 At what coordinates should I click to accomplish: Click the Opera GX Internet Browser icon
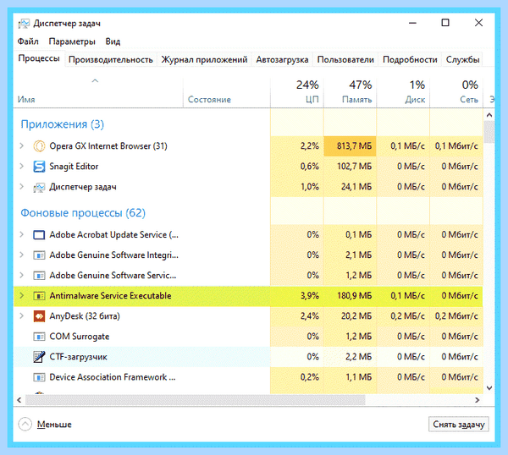pyautogui.click(x=39, y=146)
